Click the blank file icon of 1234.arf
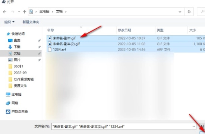The width and height of the screenshot is (205, 134). (x=50, y=50)
